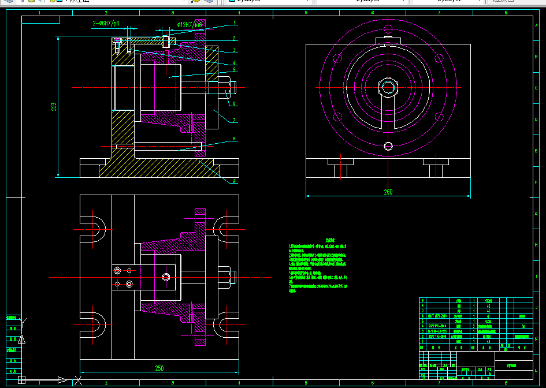Click zone letter E on the right border
This screenshot has height=388, width=546.
tap(536, 151)
